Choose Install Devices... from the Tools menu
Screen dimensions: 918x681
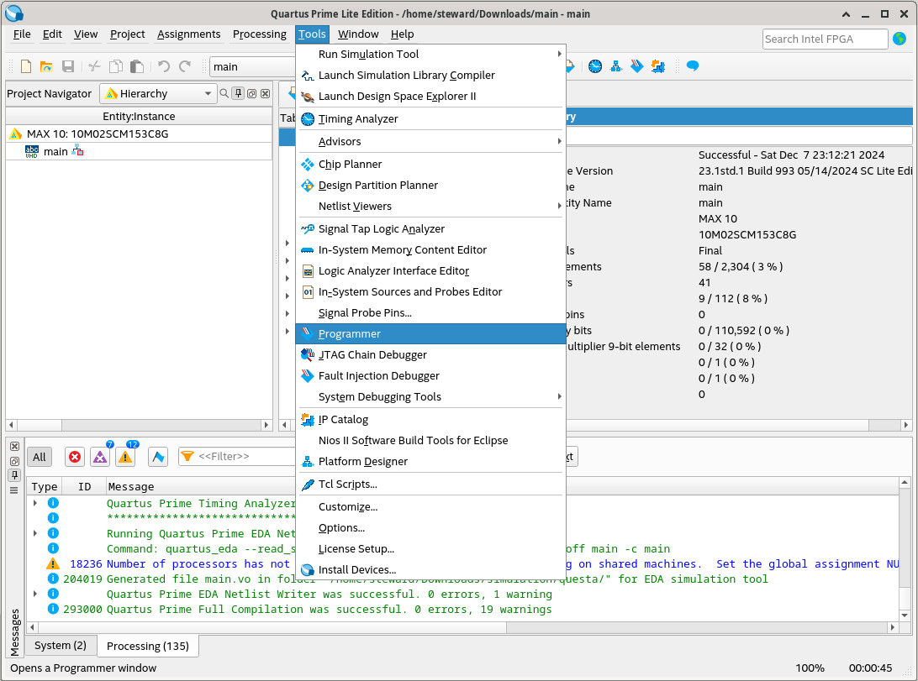(x=356, y=569)
